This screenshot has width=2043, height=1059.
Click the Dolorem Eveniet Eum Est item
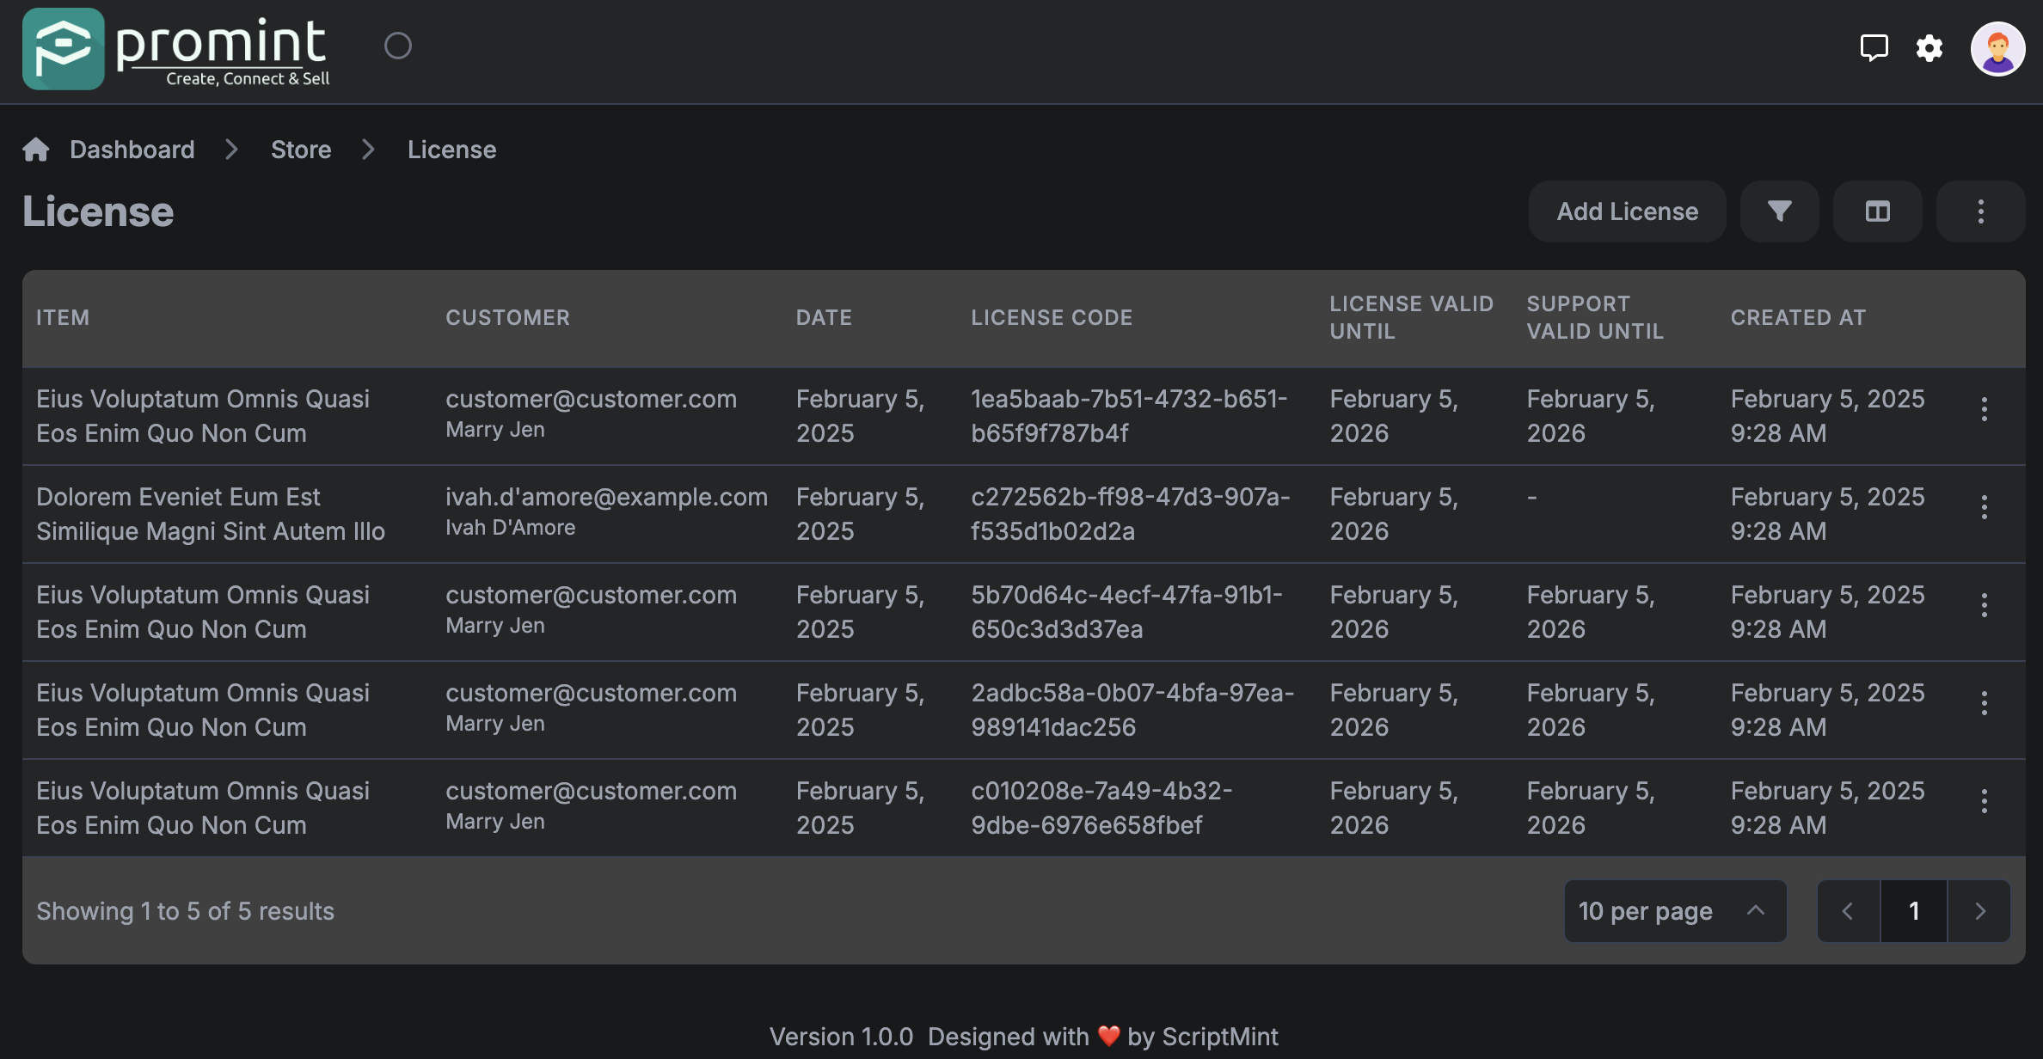[211, 514]
